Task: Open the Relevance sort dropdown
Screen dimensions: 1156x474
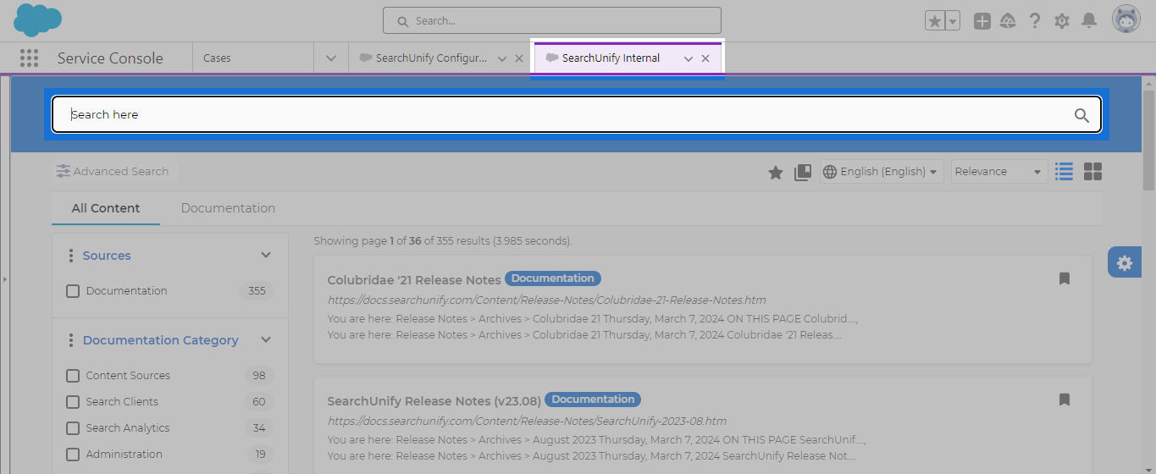Action: [x=998, y=172]
